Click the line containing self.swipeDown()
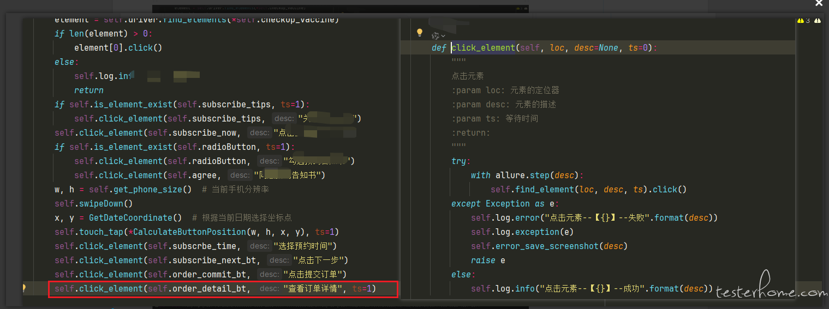The height and width of the screenshot is (309, 829). 94,203
